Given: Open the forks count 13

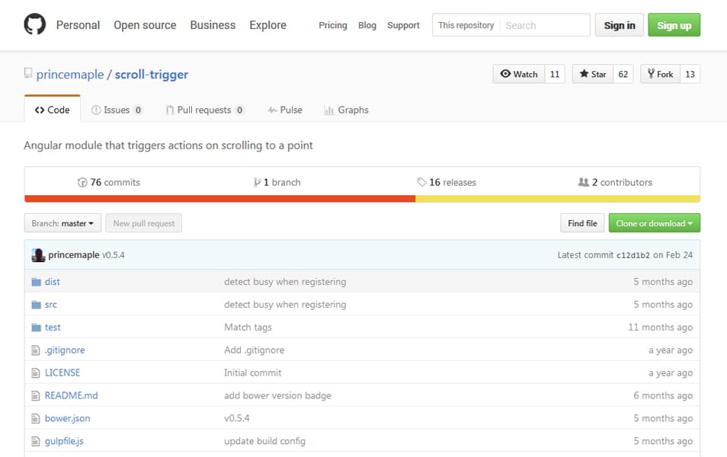Looking at the screenshot, I should click(x=690, y=74).
